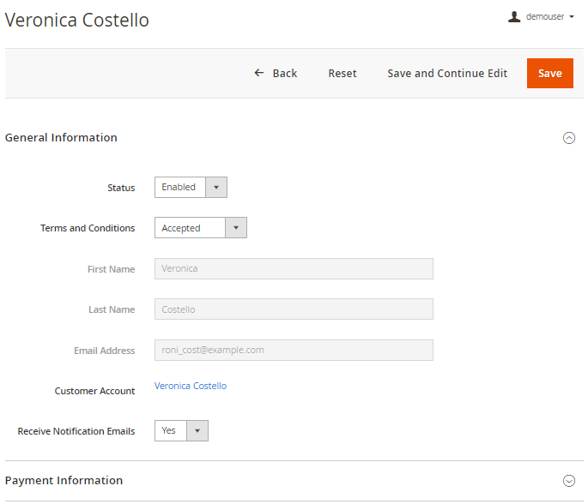Open the Veronica Costello customer account link

coord(191,386)
